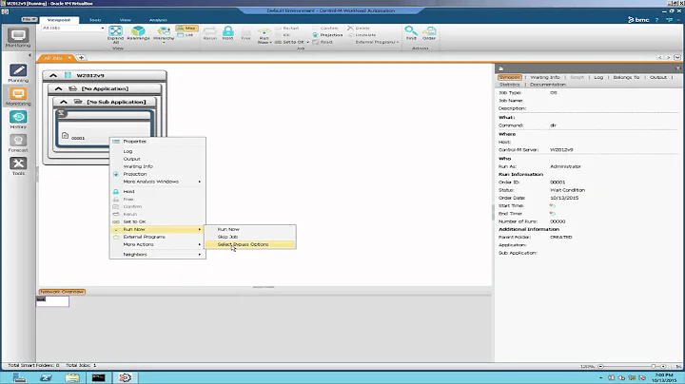Choose Select Bypass Options in submenu

tap(250, 244)
